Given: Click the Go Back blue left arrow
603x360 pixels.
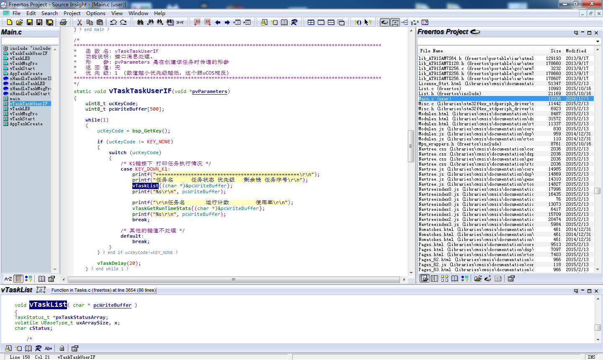Looking at the screenshot, I should [218, 22].
